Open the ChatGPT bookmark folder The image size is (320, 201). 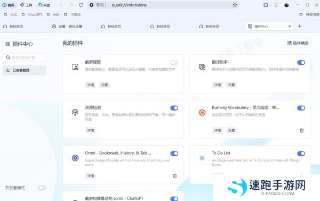[32, 14]
